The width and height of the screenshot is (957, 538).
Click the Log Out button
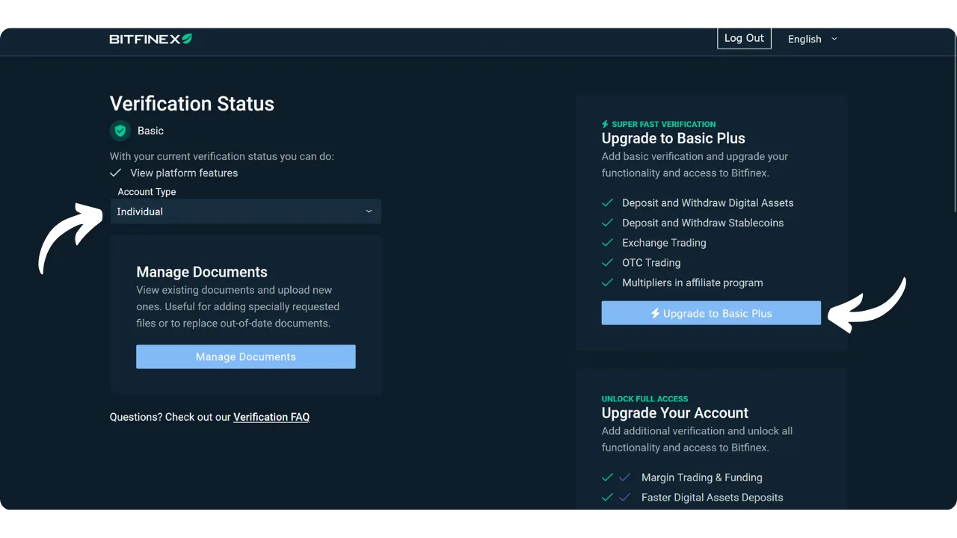click(744, 38)
